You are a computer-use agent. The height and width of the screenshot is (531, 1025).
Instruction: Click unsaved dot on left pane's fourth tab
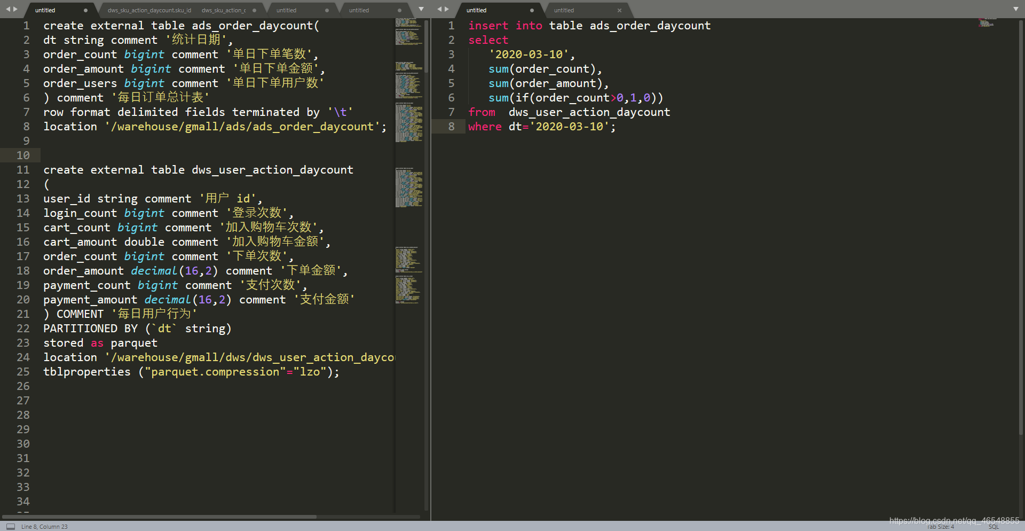click(399, 10)
